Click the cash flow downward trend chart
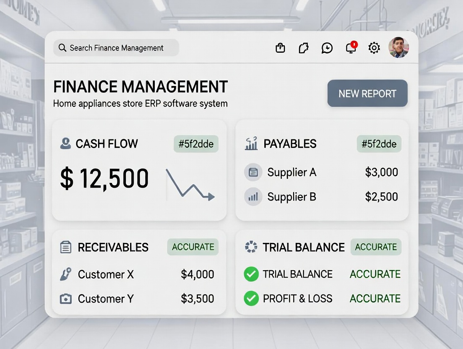This screenshot has height=349, width=463. [x=190, y=185]
